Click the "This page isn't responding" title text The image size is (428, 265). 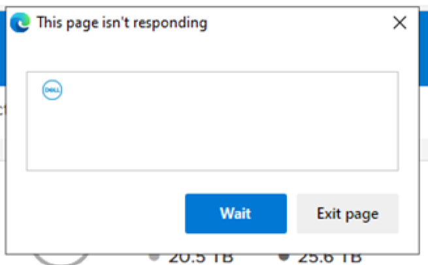122,23
